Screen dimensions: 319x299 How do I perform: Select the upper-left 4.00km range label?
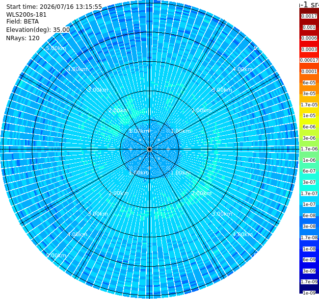click(78, 69)
